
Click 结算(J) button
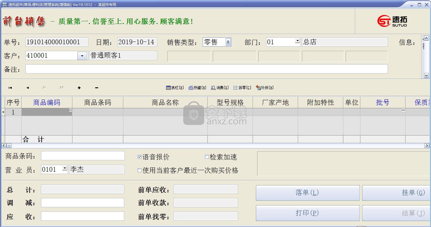coord(397,213)
